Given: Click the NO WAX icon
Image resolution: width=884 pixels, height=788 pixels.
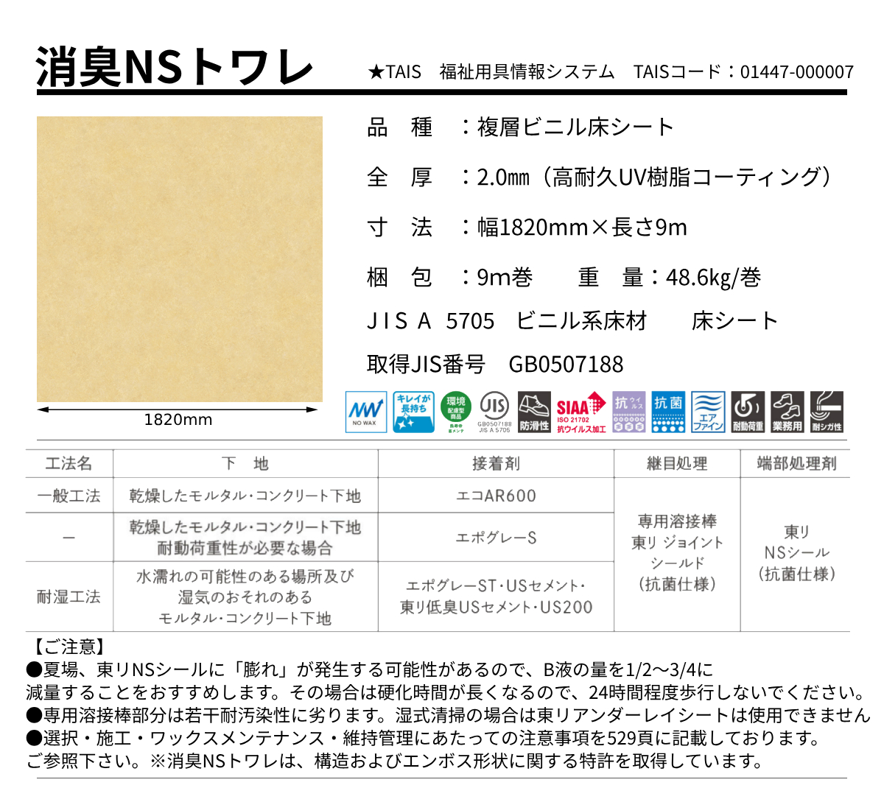Looking at the screenshot, I should (366, 412).
